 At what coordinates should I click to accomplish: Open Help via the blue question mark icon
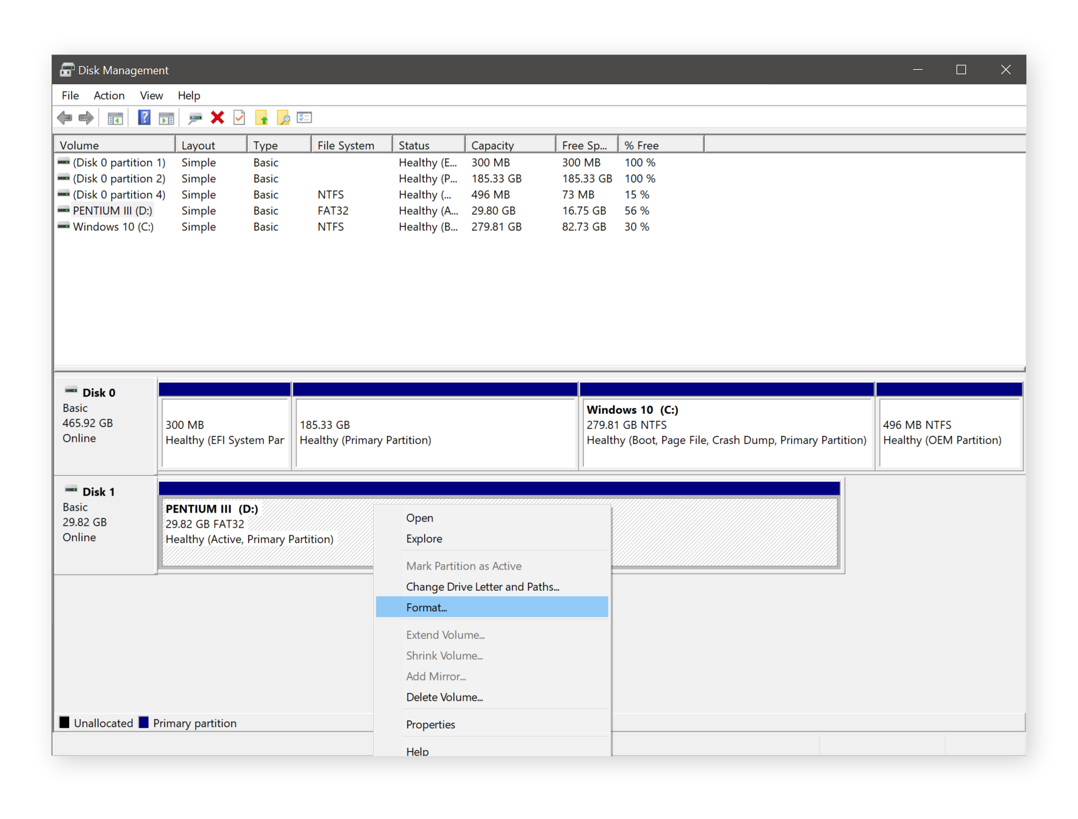coord(144,118)
